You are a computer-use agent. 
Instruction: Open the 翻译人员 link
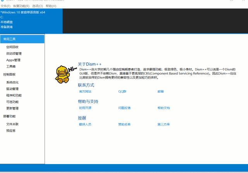[x=85, y=124]
